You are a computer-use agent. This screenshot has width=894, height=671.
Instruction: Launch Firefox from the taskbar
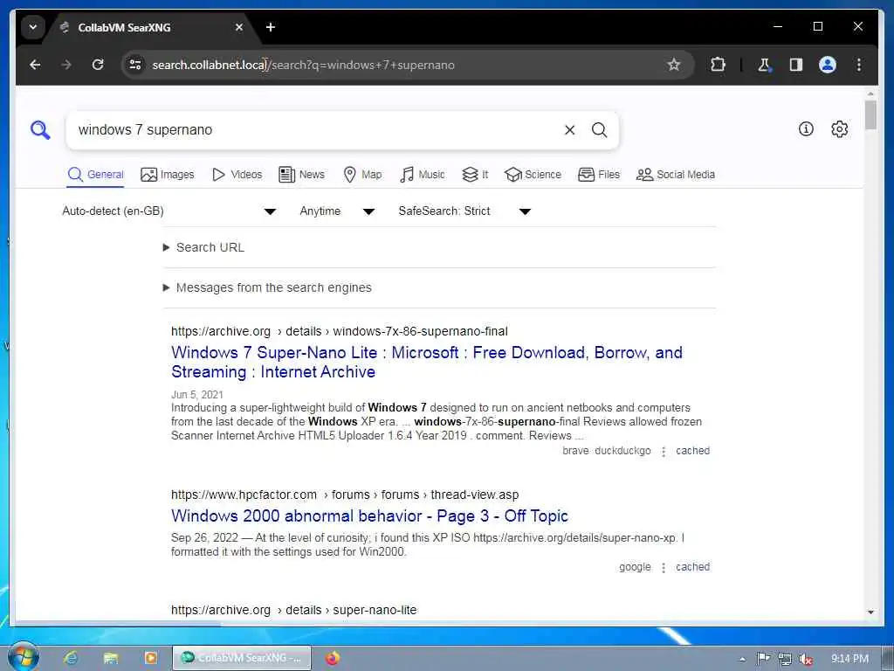click(x=333, y=658)
